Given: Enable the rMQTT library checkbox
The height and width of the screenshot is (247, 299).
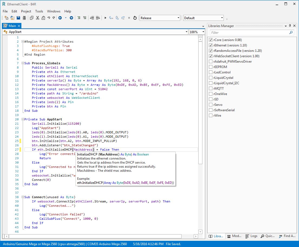Looking at the screenshot, I should (x=211, y=89).
